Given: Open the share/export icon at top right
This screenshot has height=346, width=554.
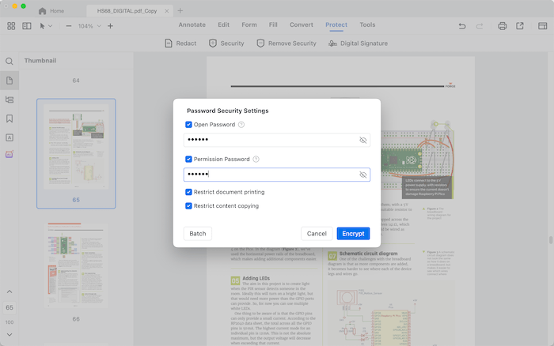Looking at the screenshot, I should [x=520, y=26].
